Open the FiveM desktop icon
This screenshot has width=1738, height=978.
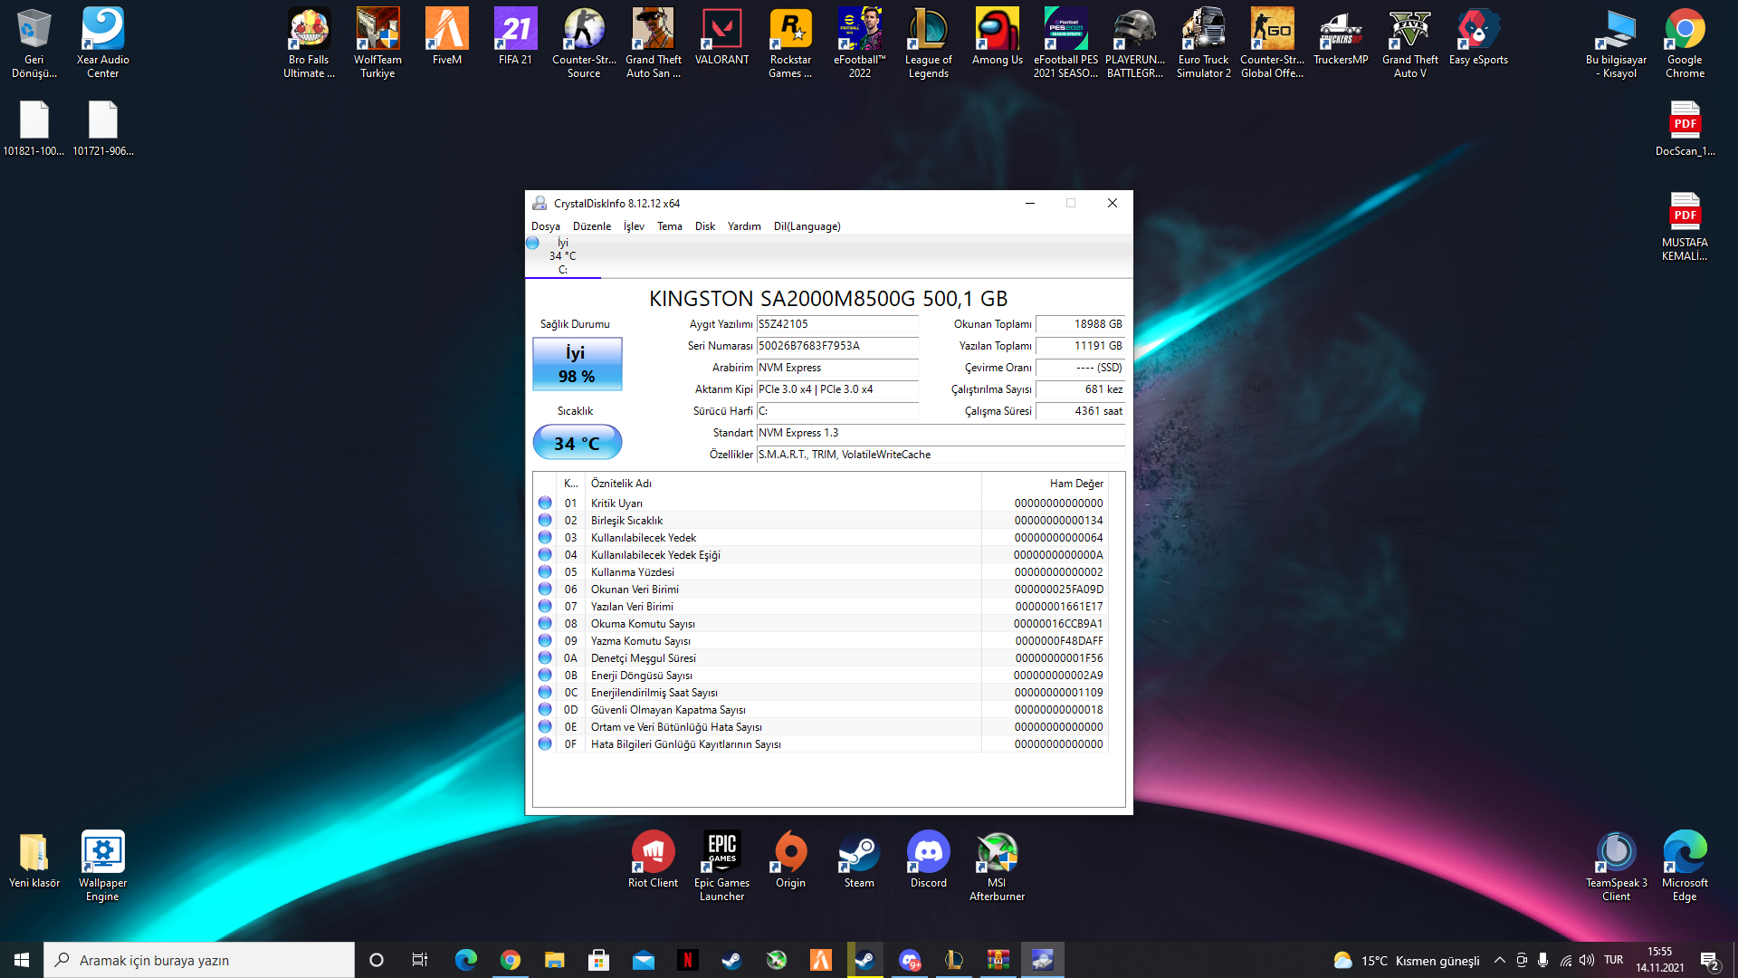pos(446,36)
